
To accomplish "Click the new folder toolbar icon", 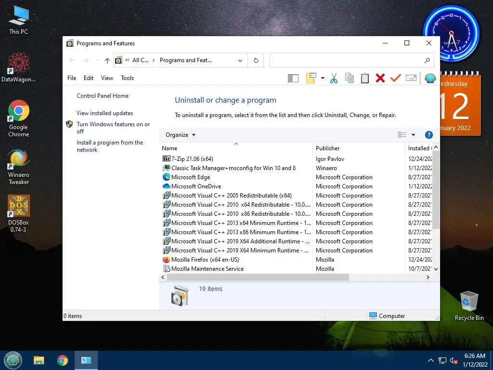I will point(311,78).
